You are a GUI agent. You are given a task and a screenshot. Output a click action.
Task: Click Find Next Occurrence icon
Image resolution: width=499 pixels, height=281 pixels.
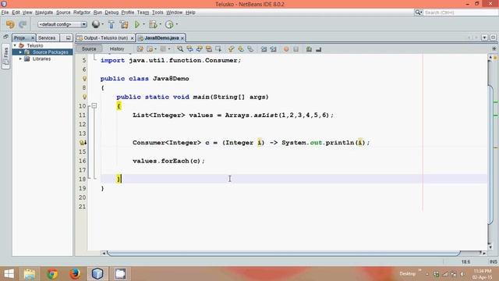pos(200,49)
